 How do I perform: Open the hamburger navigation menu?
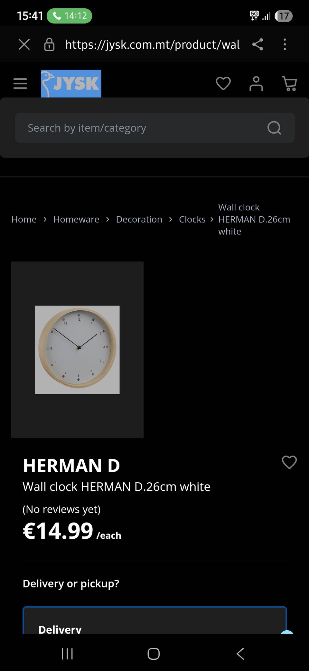coord(20,84)
